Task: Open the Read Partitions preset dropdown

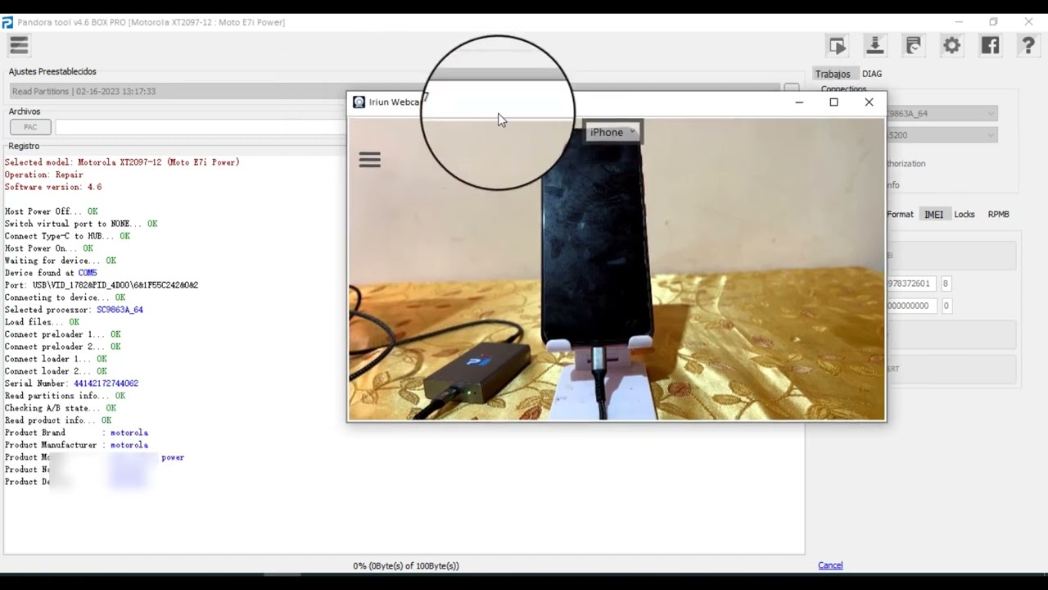Action: click(x=395, y=91)
